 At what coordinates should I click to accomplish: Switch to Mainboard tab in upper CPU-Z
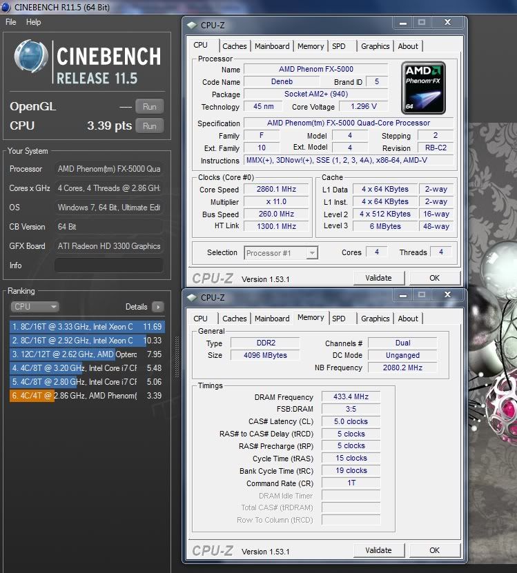(272, 46)
